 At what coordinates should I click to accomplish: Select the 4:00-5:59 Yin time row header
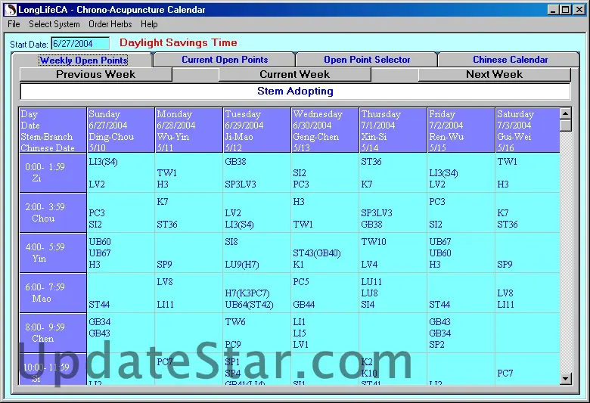(53, 253)
